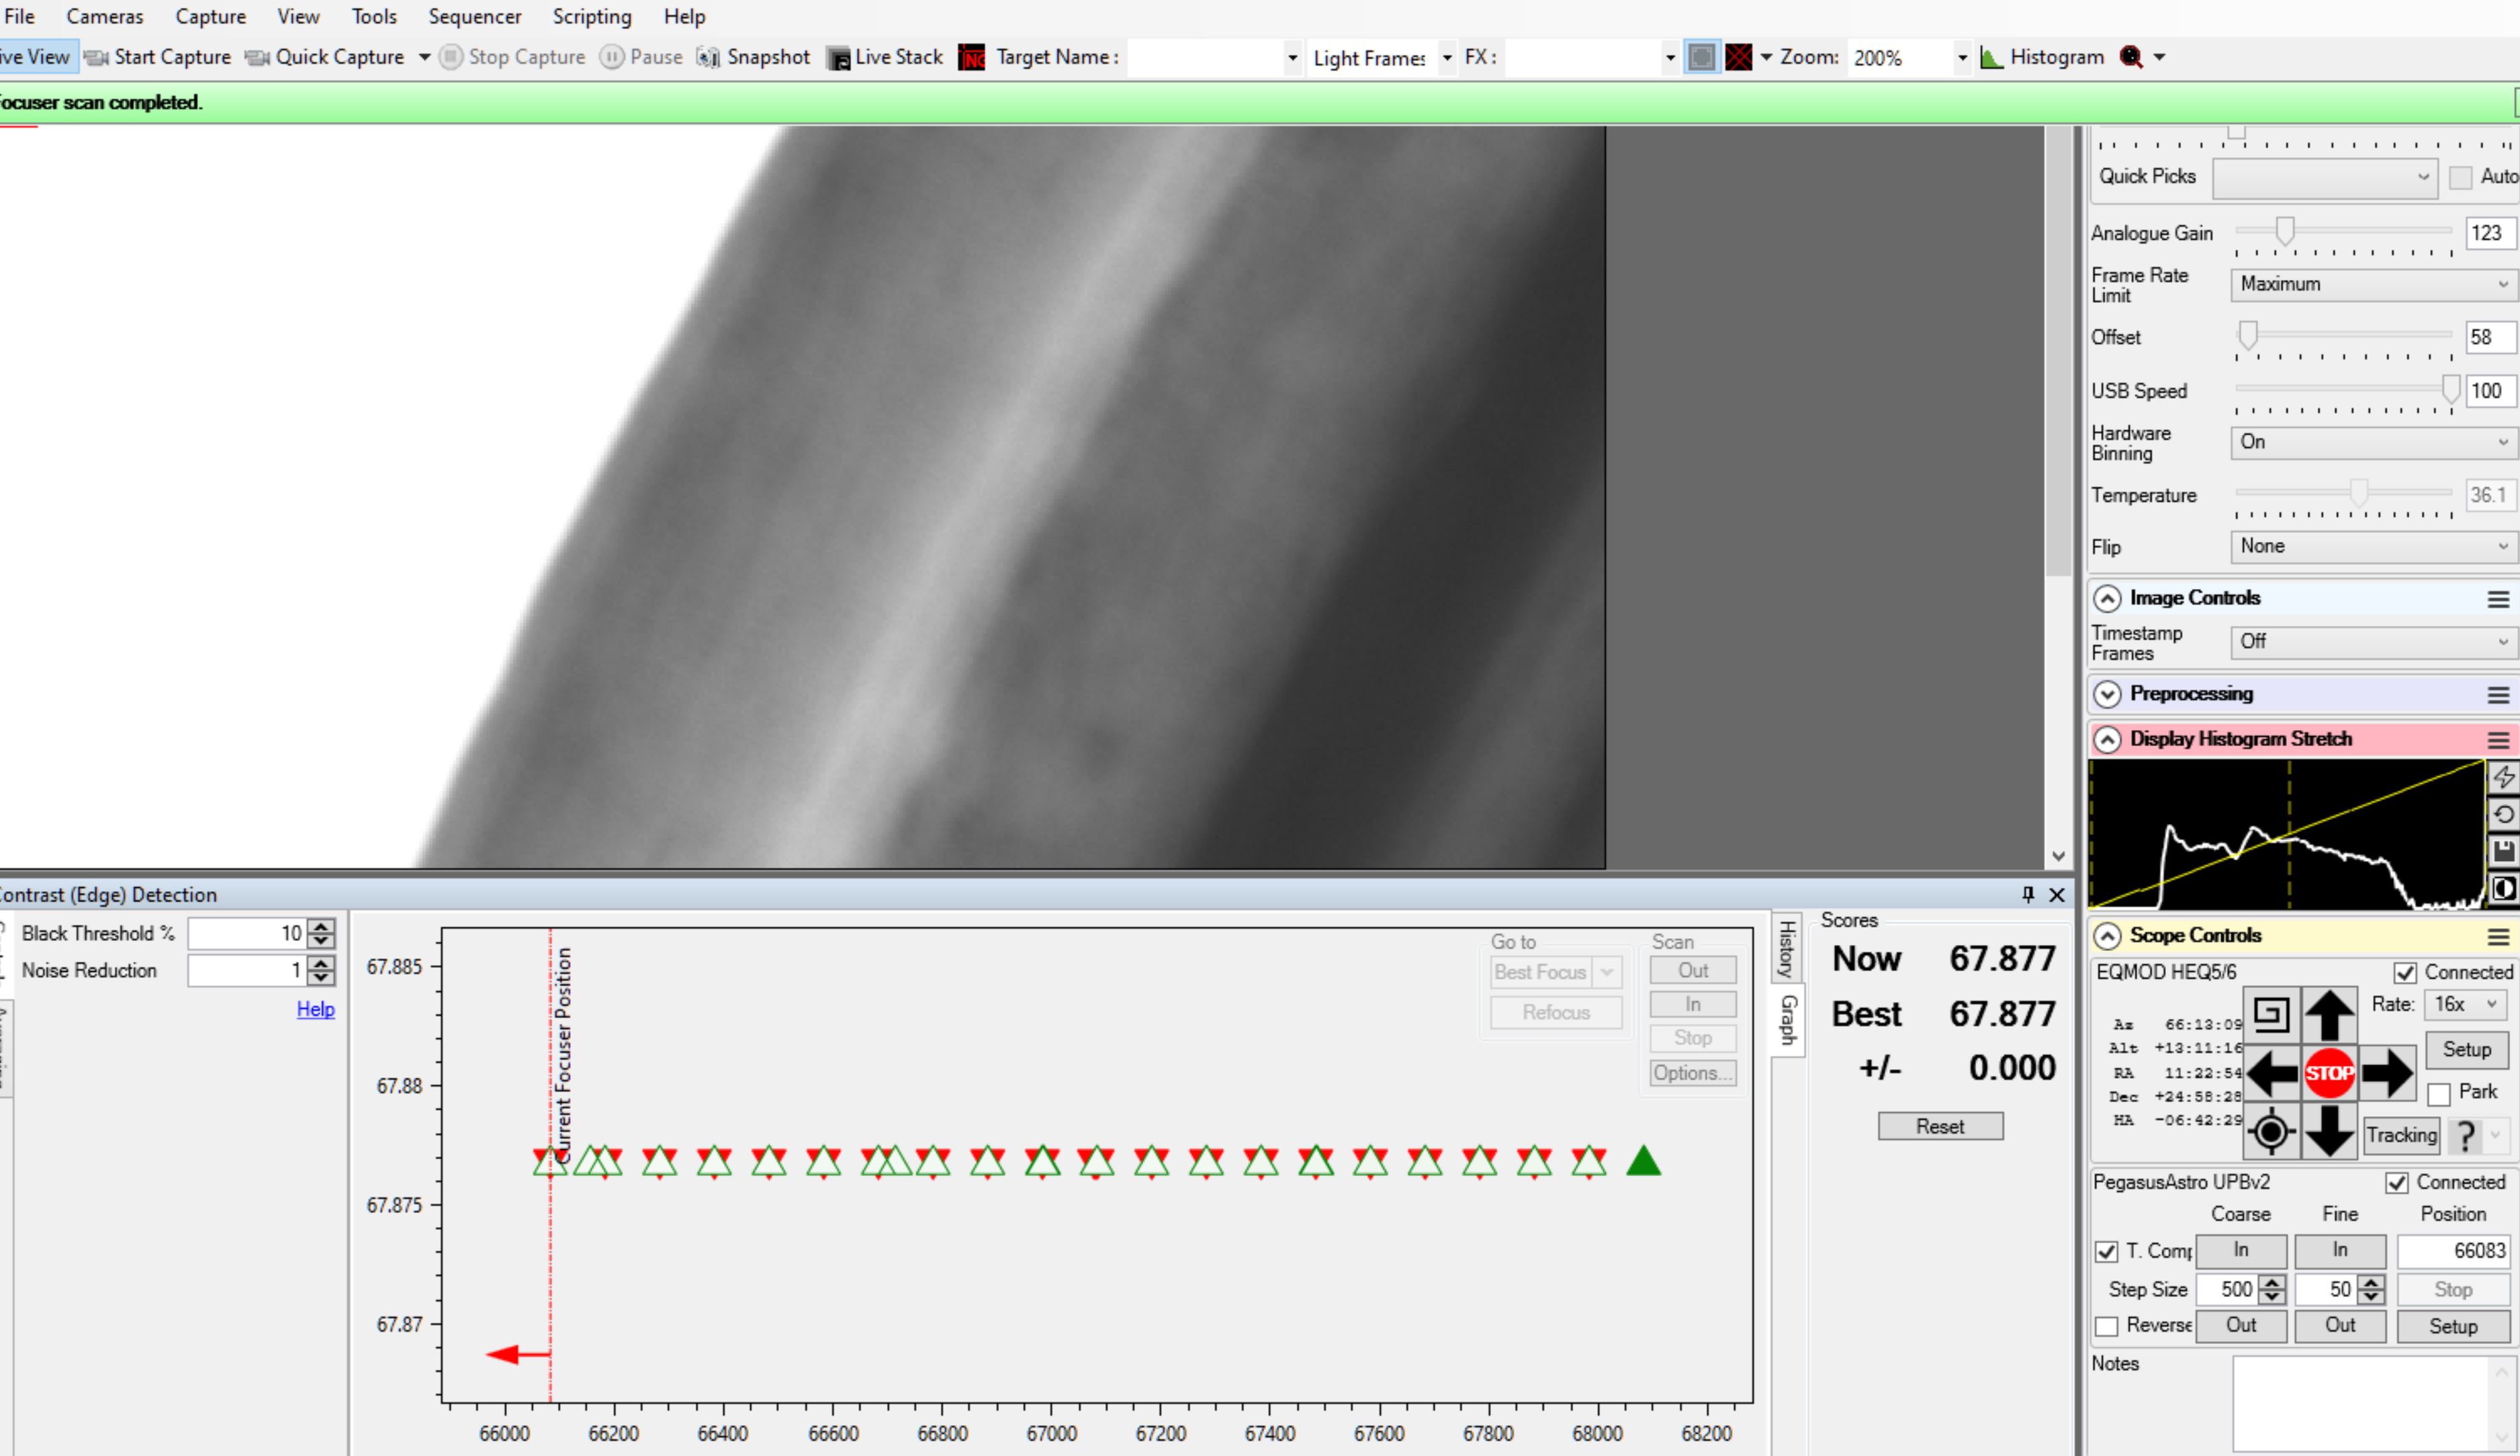Viewport: 2520px width, 1456px height.
Task: Open the Histogram tool
Action: pyautogui.click(x=2041, y=57)
